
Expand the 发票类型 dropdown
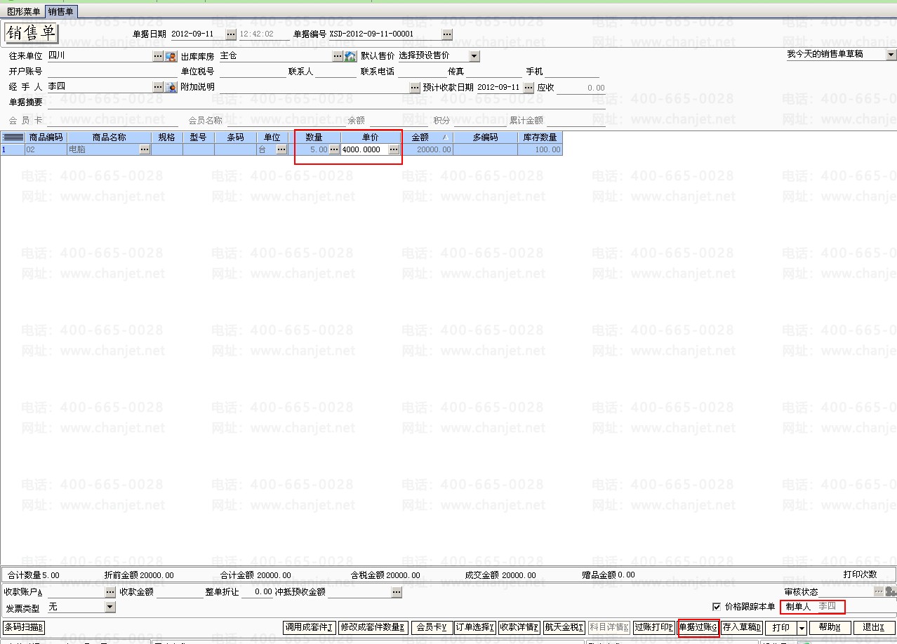pos(110,607)
